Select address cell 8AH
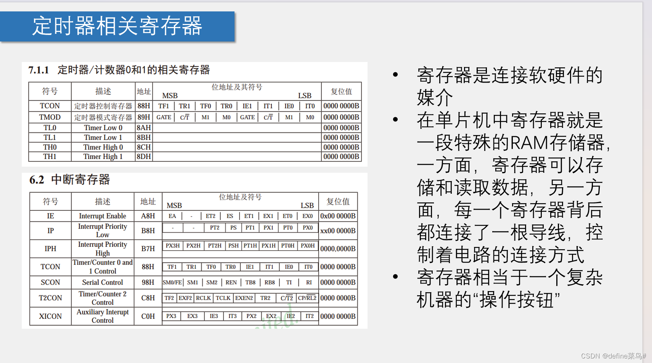Viewport: 652px width, 363px height. tap(144, 127)
